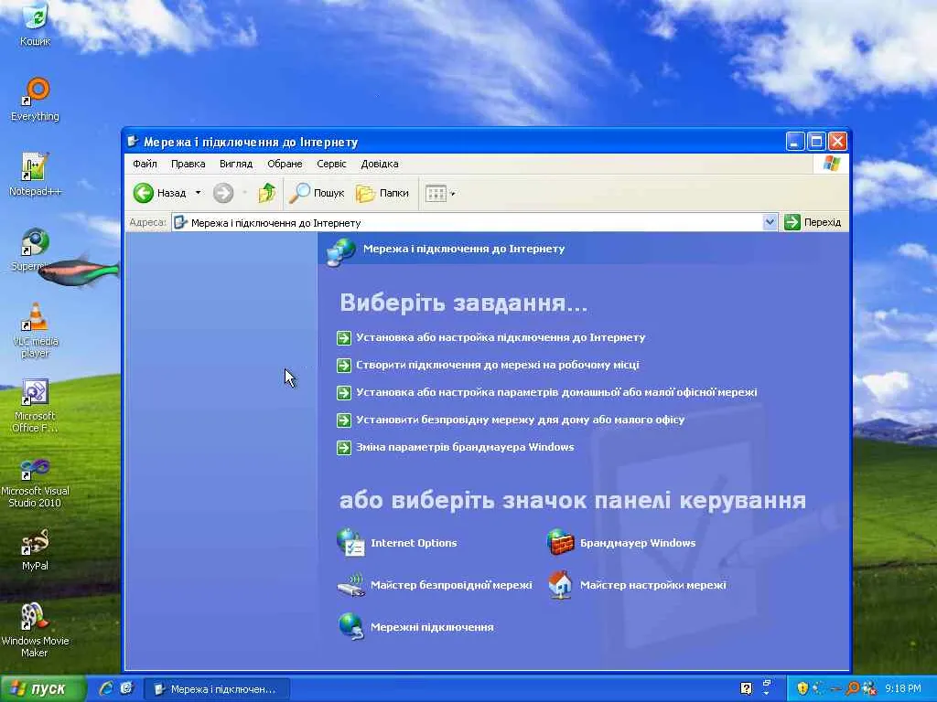
Task: Click the second quick launch icon
Action: tap(126, 688)
